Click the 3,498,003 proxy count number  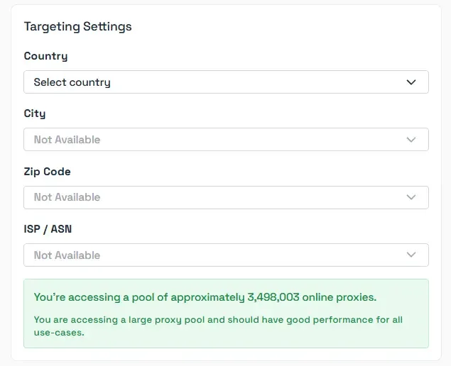pyautogui.click(x=275, y=296)
